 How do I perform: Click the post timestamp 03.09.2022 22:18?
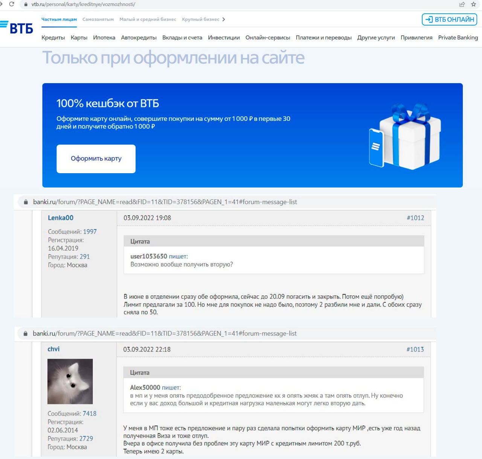pos(147,349)
